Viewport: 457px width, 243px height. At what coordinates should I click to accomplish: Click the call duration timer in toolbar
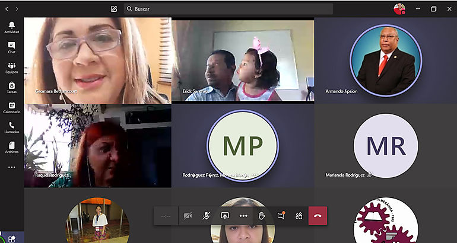coord(166,216)
